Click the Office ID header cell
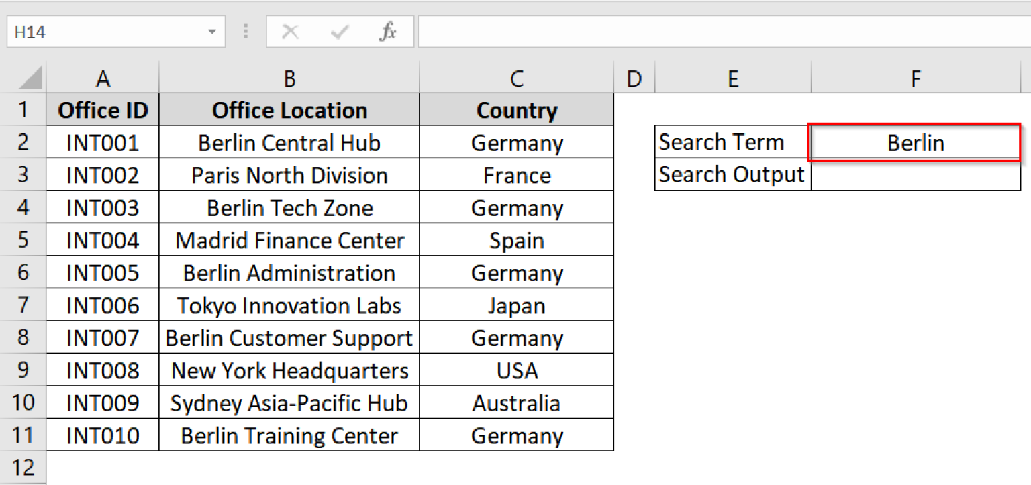The image size is (1031, 485). coord(103,109)
